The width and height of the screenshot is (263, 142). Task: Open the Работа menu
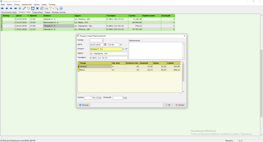(x=9, y=5)
